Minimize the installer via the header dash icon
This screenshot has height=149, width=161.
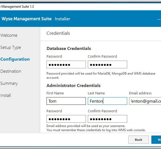tap(159, 19)
